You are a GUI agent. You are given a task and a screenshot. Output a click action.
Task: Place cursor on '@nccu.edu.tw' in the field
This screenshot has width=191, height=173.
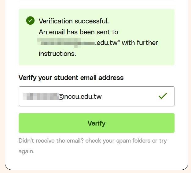80,97
